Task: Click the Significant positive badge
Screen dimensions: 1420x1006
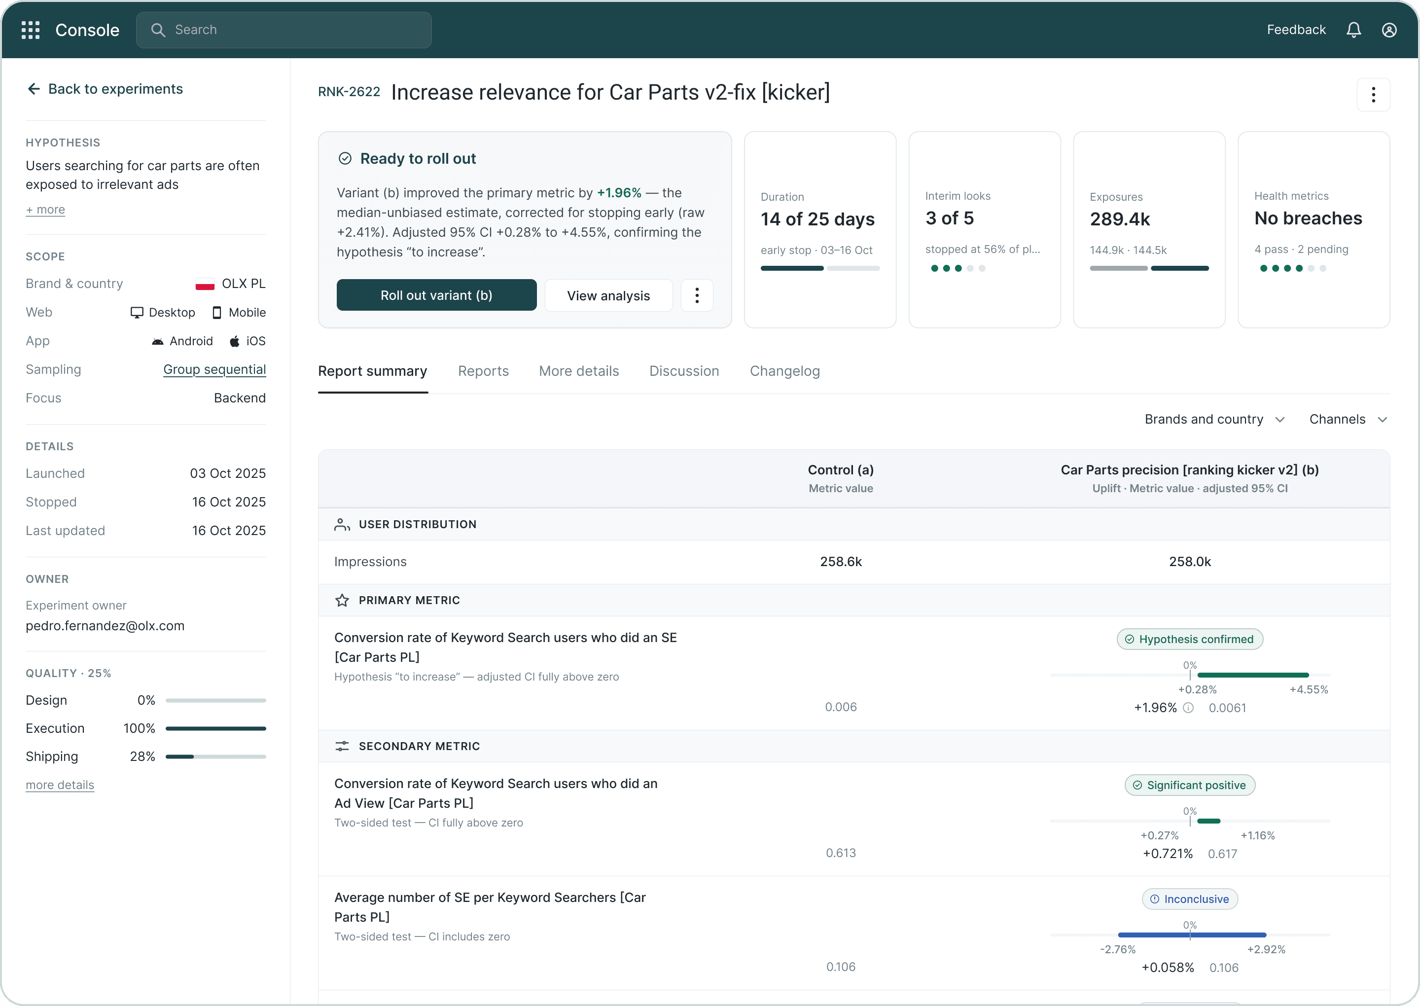Action: pyautogui.click(x=1190, y=785)
